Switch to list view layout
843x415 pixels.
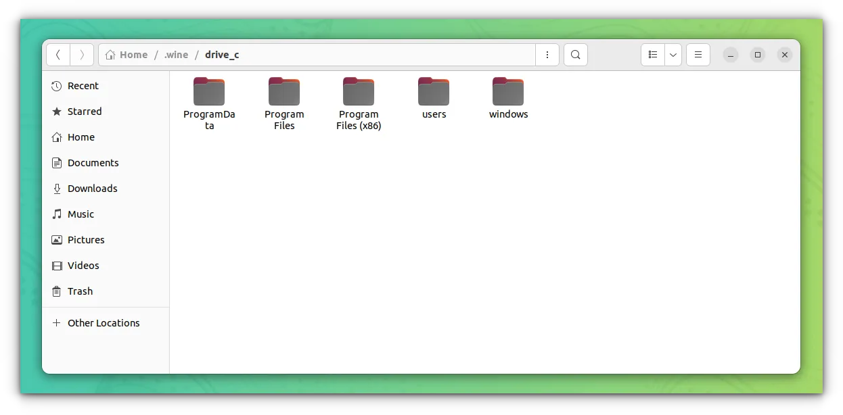(652, 55)
